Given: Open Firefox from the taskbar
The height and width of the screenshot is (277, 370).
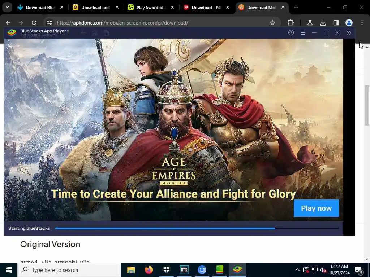Looking at the screenshot, I should 149,270.
